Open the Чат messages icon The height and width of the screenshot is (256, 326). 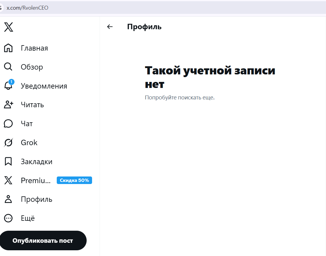(8, 123)
